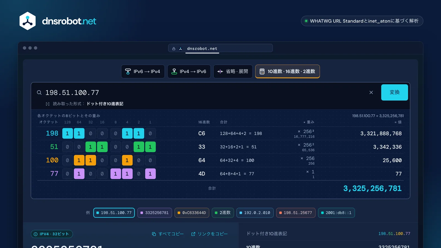
Task: Click the IPV4・32ビット badge
Action: coord(52,234)
